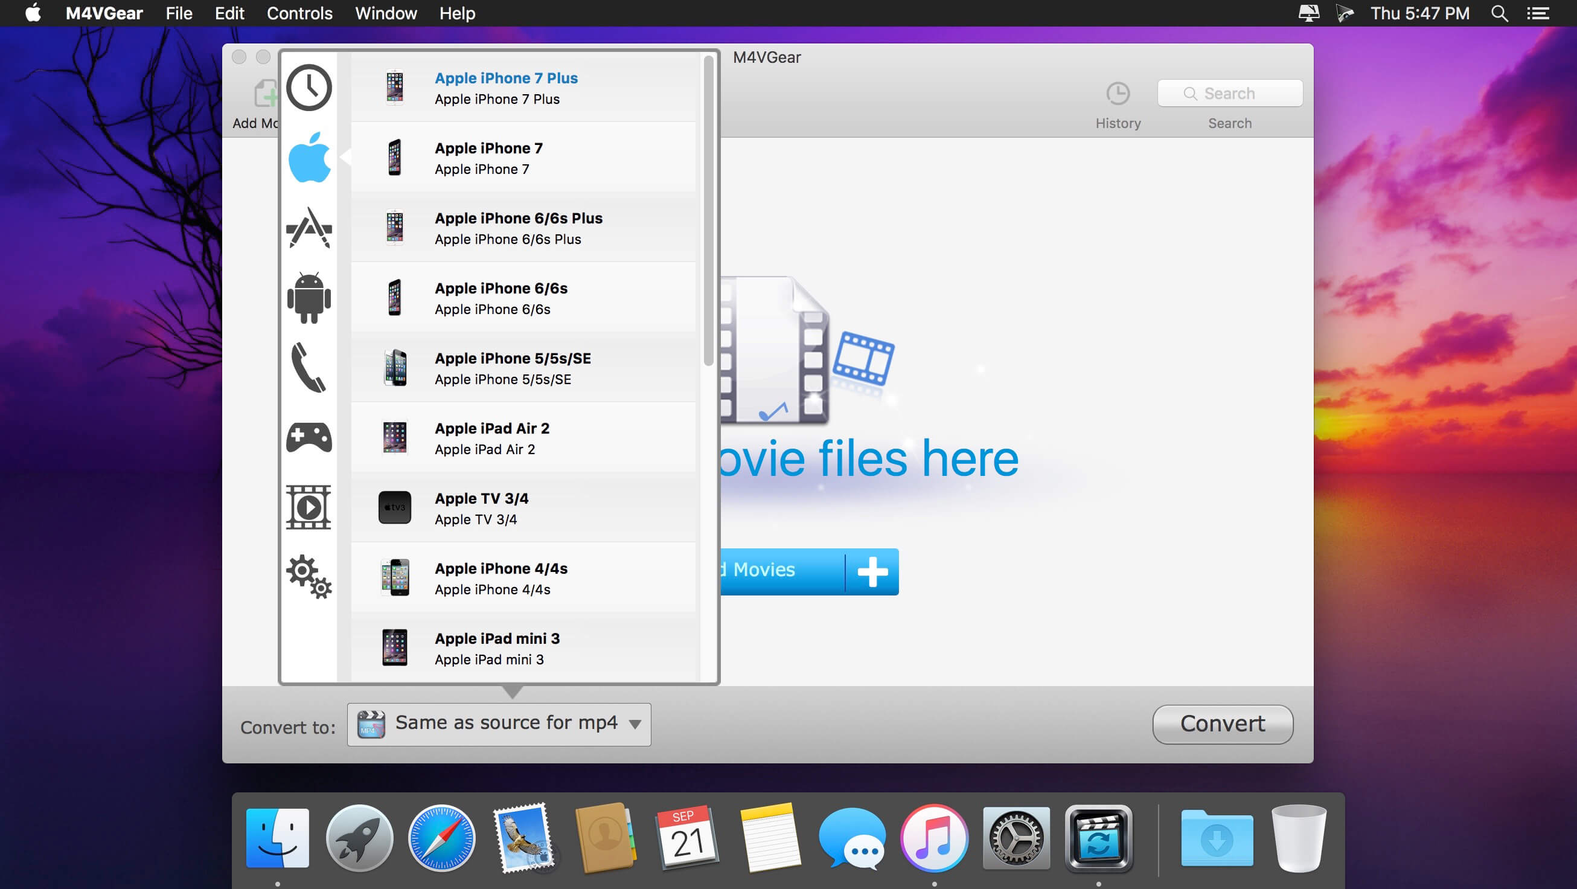Open the Trash in the dock
This screenshot has height=889, width=1577.
(1299, 838)
